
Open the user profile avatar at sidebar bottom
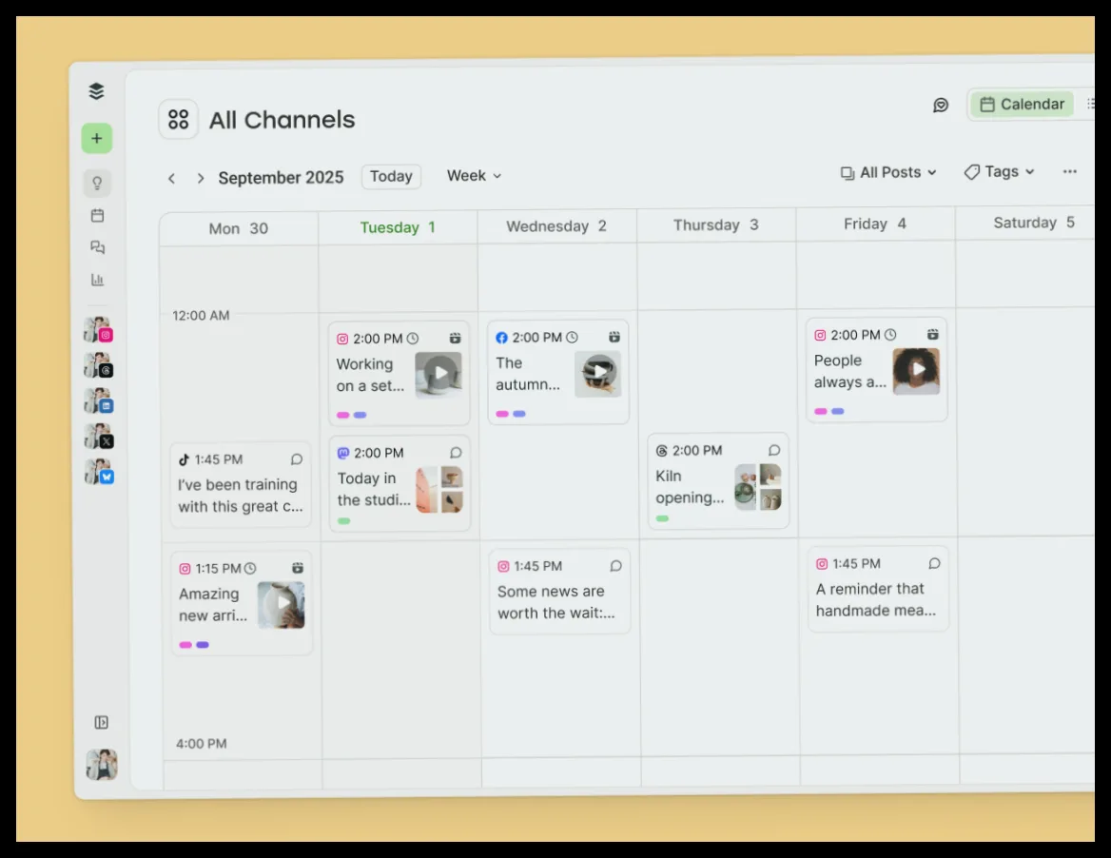(102, 765)
